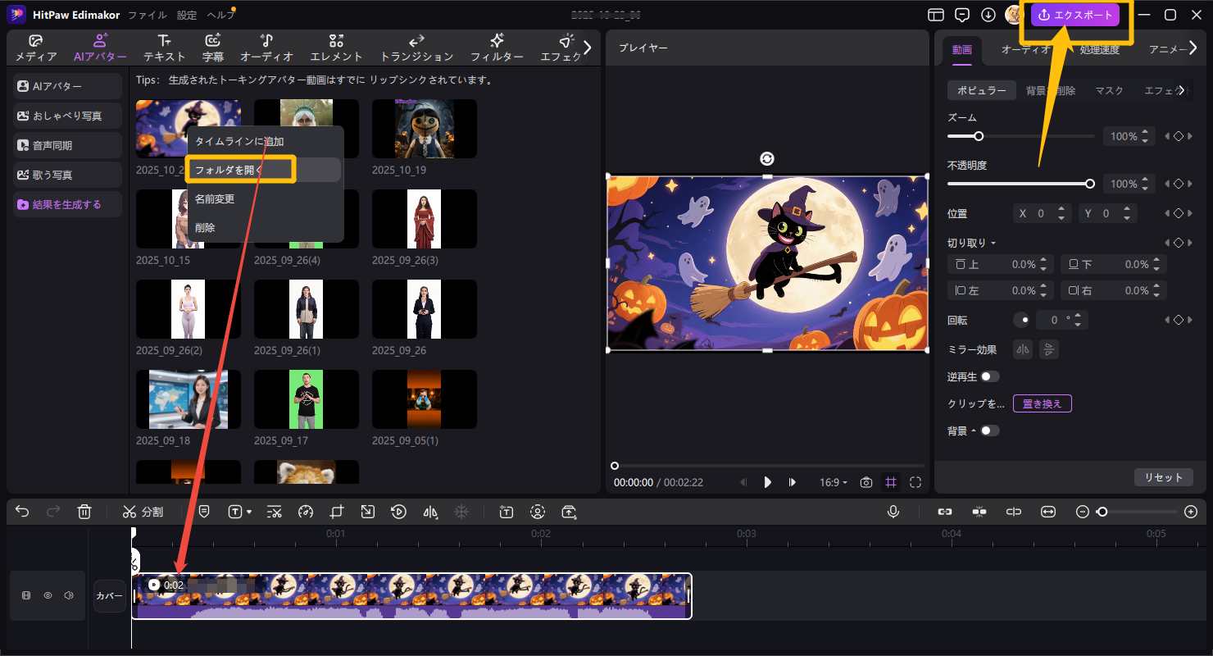Take a snapshot with the camera icon

[865, 482]
